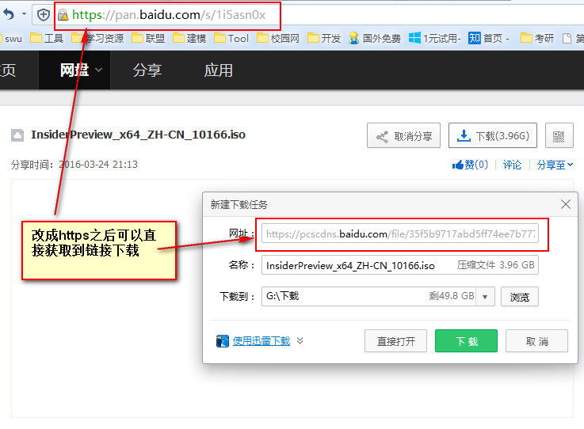
Task: Open the back history dropdown arrow
Action: pos(25,14)
